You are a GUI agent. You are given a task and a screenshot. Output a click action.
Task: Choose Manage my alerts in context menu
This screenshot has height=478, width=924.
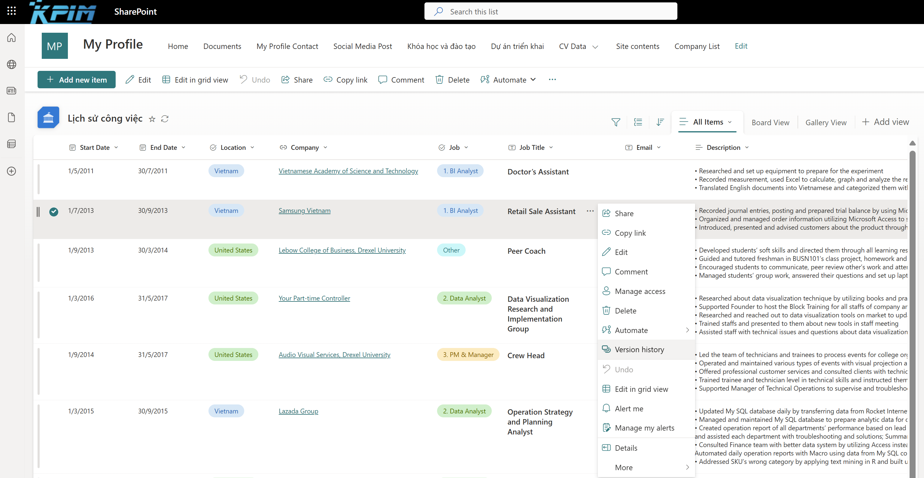[646, 428]
